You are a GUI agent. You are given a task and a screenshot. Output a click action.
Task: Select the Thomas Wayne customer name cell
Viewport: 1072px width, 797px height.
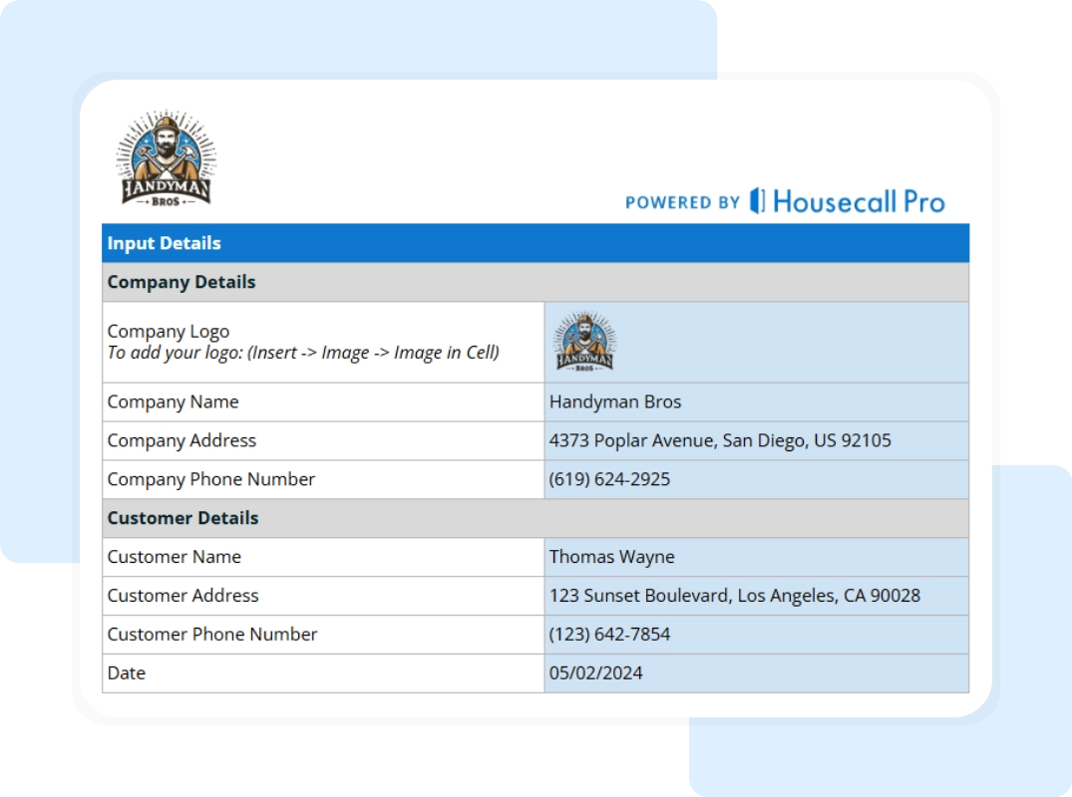(x=756, y=557)
